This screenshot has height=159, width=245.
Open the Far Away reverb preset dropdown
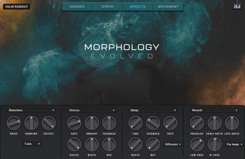click(234, 144)
